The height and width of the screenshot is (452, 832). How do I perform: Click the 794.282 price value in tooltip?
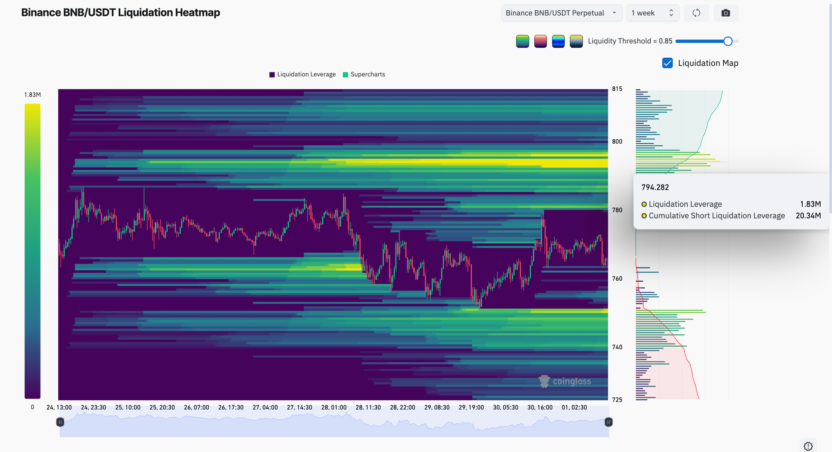tap(655, 187)
